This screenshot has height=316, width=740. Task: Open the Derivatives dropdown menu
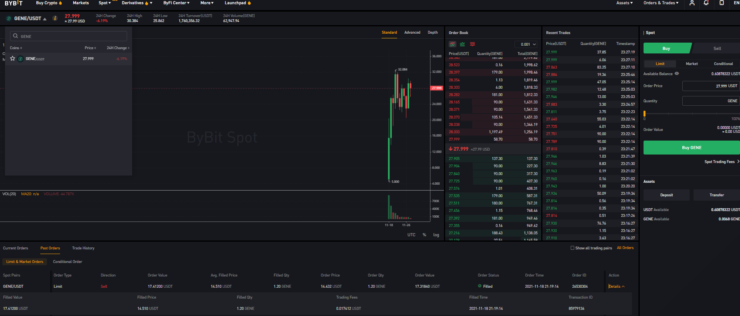(137, 3)
